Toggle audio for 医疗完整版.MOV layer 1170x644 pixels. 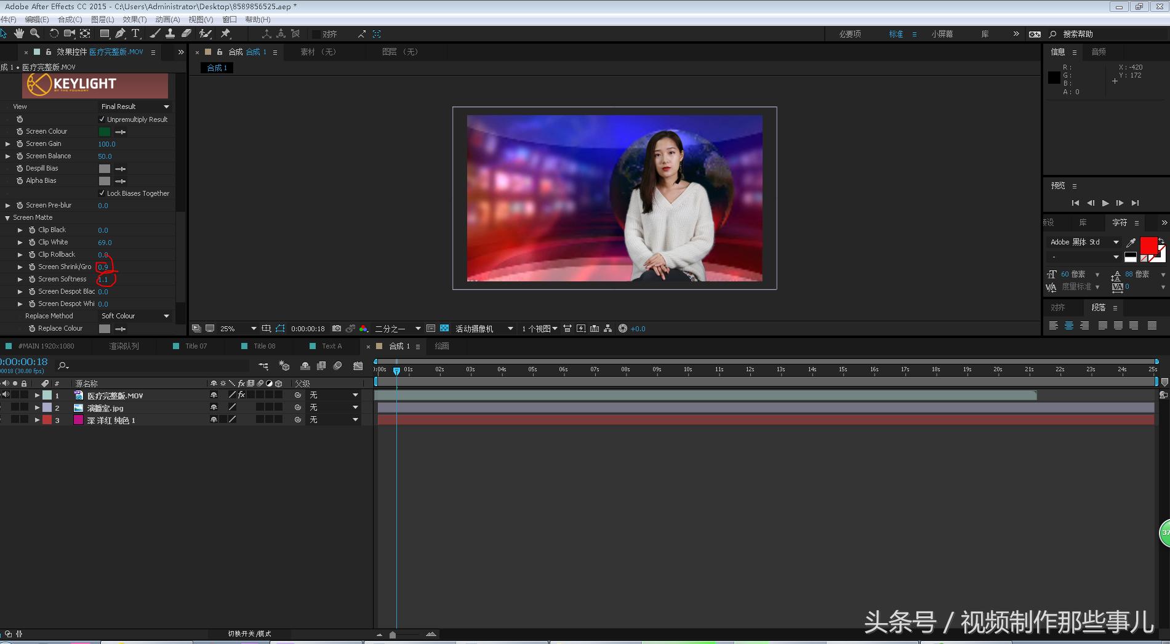(6, 395)
